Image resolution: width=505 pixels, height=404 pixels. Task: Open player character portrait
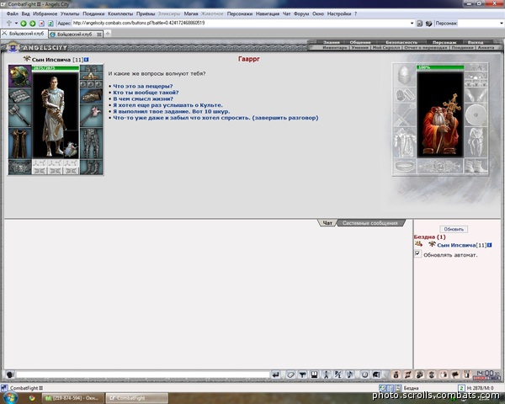click(x=56, y=115)
